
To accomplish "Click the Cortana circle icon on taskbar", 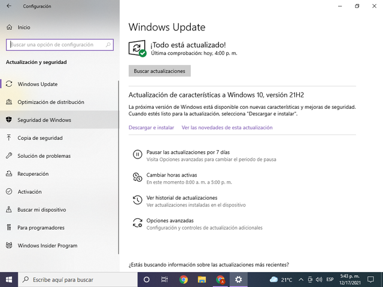I will tap(146, 280).
